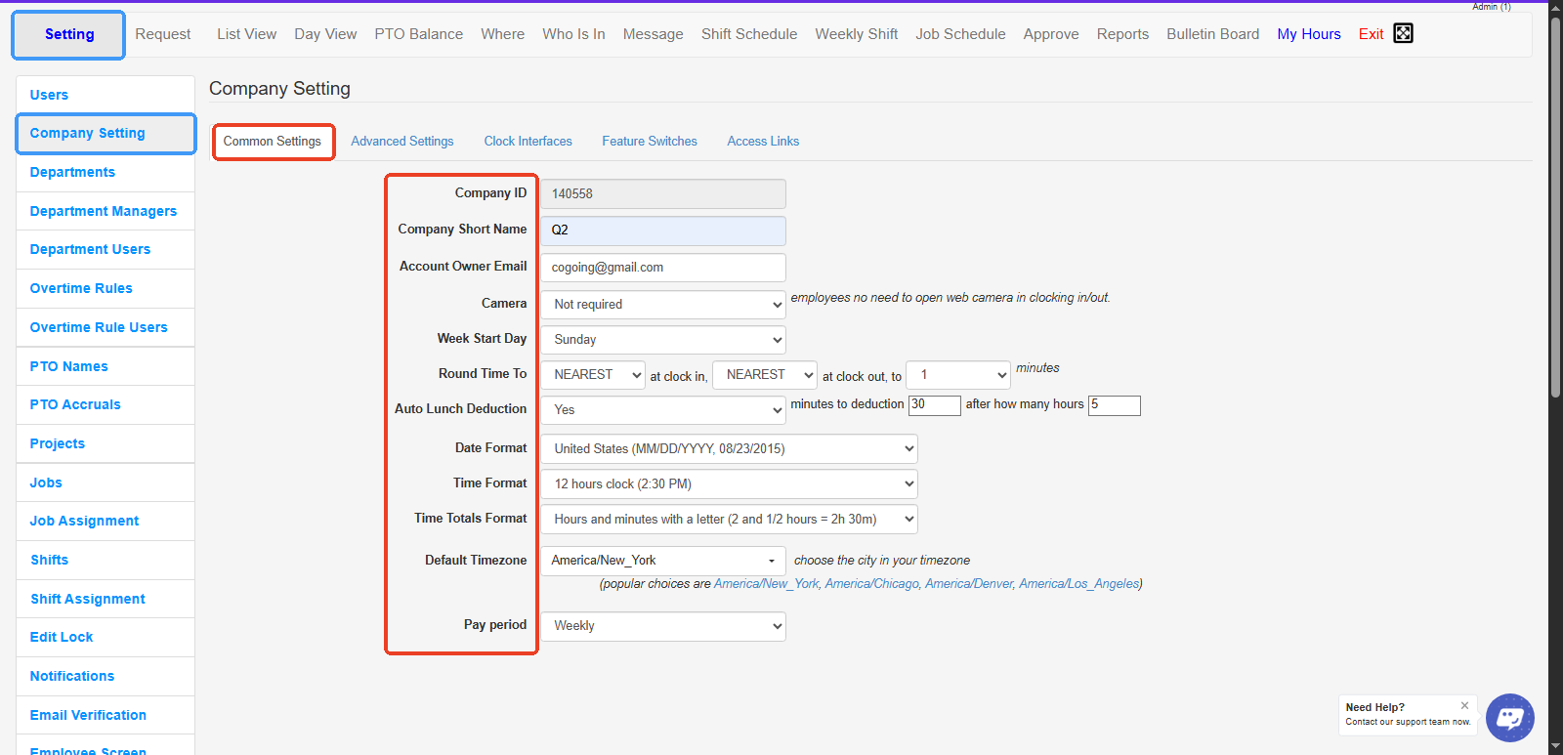Go to the Clock Interfaces tab
The height and width of the screenshot is (755, 1563).
coord(528,142)
